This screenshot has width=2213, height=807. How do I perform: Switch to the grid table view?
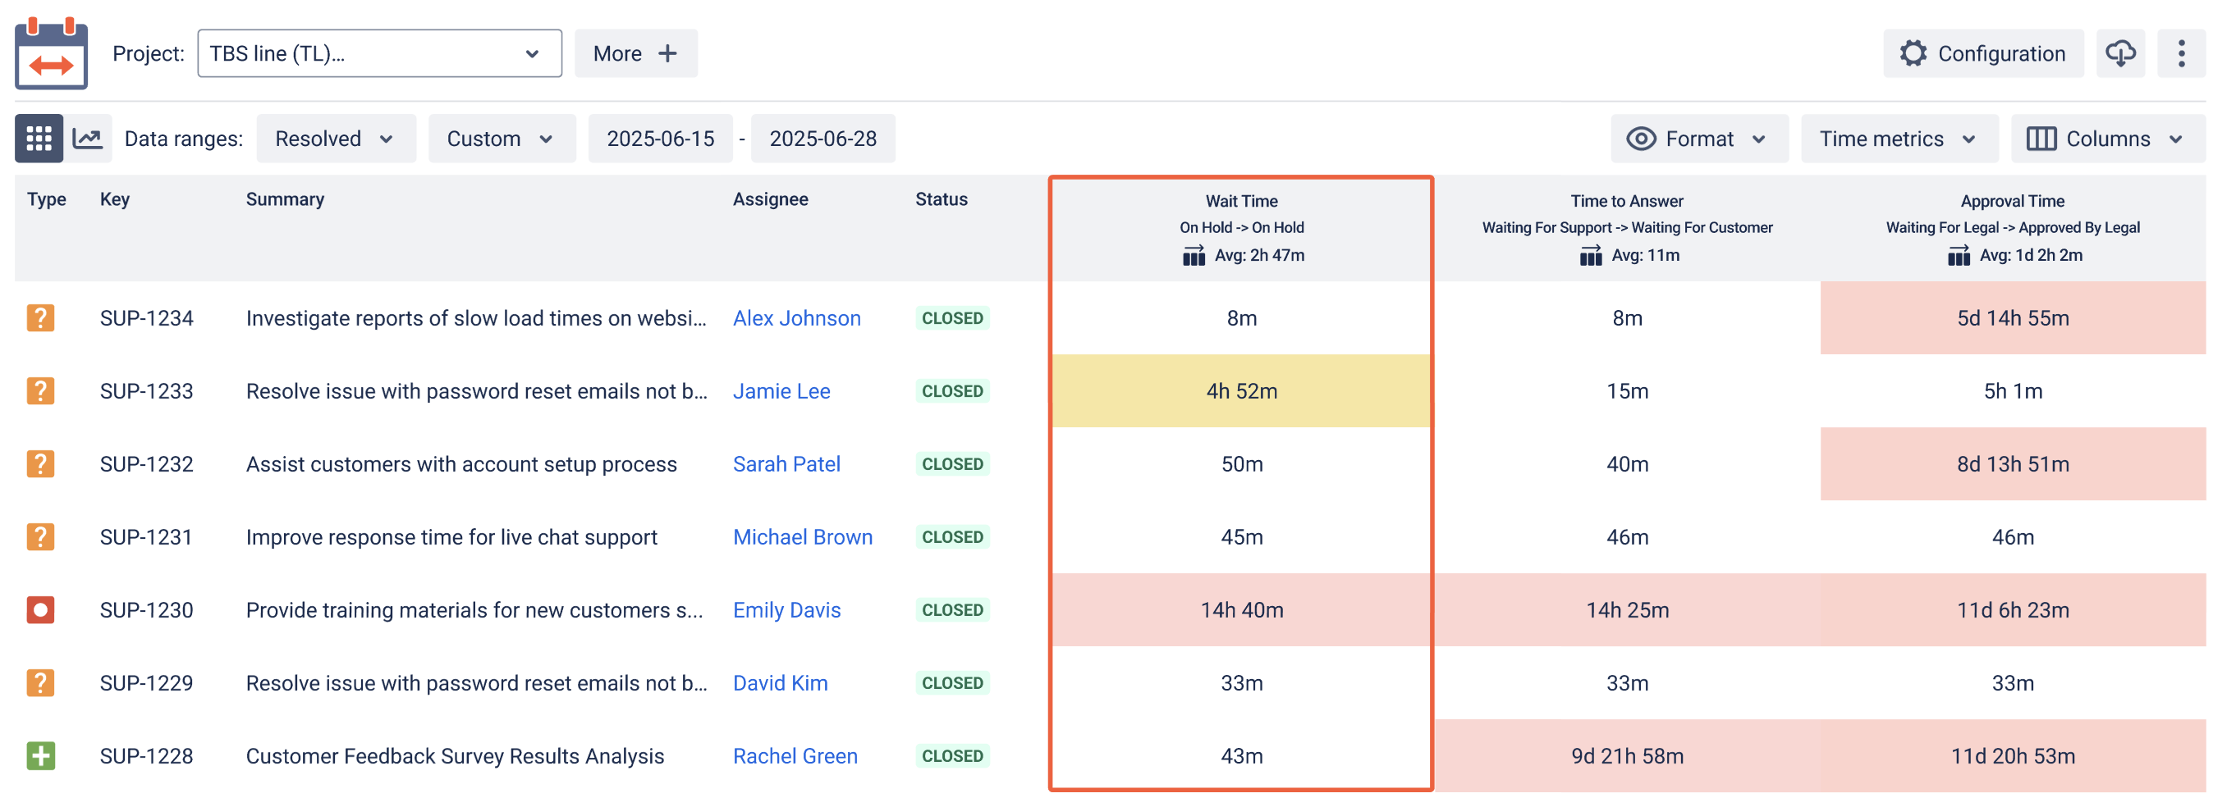click(x=39, y=139)
